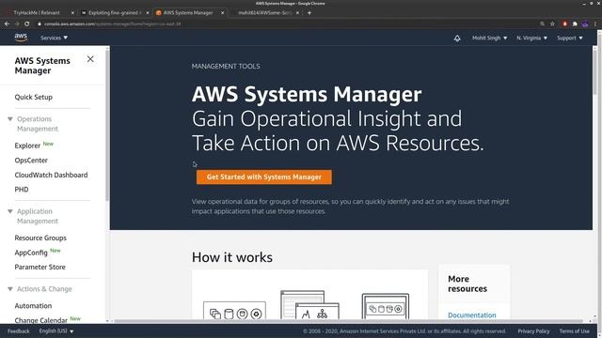This screenshot has width=602, height=338.
Task: Reload the page with the refresh icon
Action: [27, 23]
